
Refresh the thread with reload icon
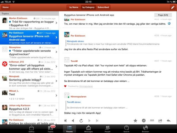coord(81,121)
